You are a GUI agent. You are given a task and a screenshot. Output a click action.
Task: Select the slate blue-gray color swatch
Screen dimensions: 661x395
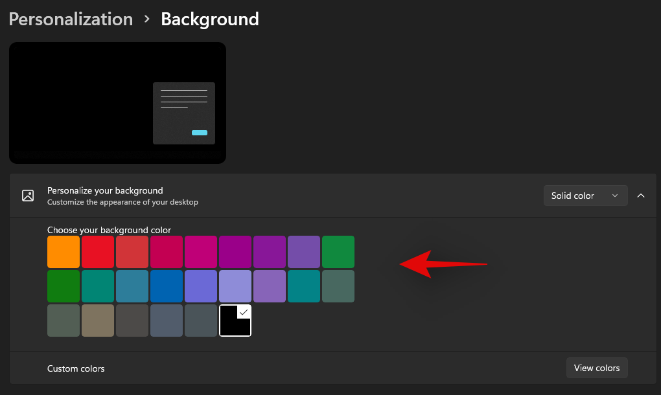coord(167,320)
